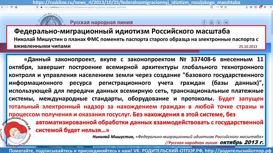Open the hamburger application menu
Screen dimensions: 273x153
click(271, 7)
